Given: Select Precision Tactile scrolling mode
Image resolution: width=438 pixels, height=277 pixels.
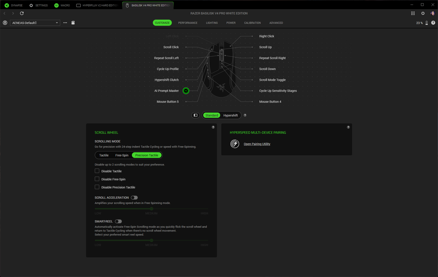Looking at the screenshot, I should (x=147, y=155).
